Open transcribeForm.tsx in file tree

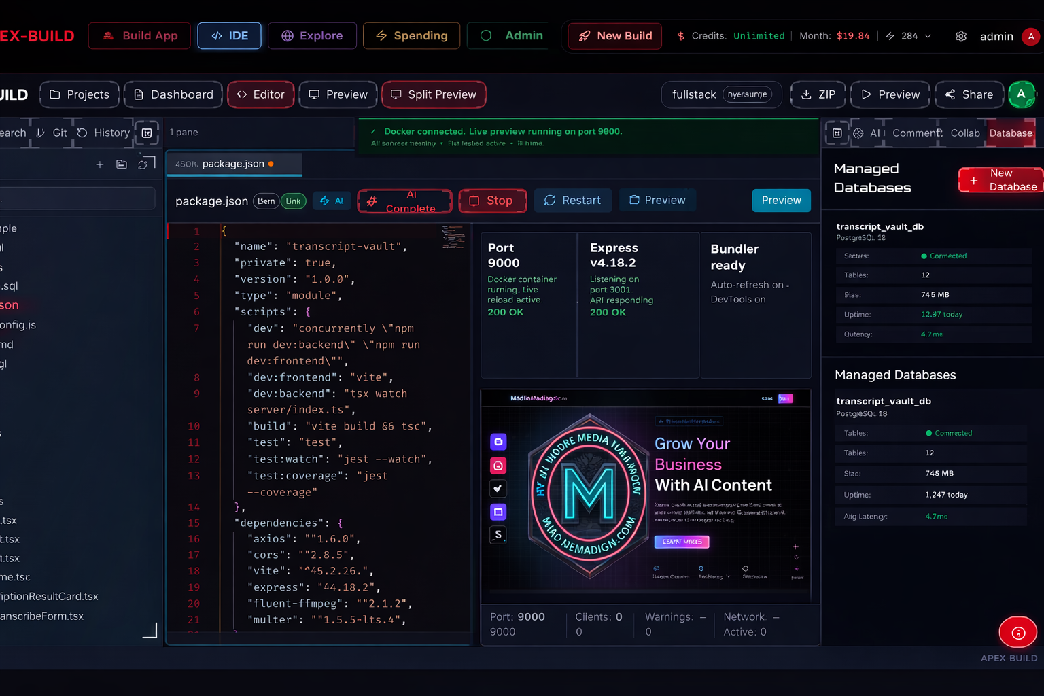(41, 616)
